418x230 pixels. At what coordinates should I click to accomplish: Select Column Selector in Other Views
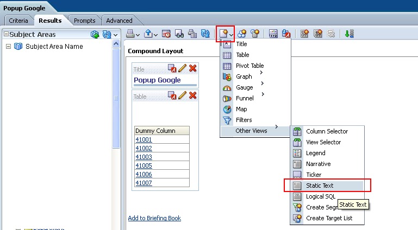pyautogui.click(x=327, y=131)
